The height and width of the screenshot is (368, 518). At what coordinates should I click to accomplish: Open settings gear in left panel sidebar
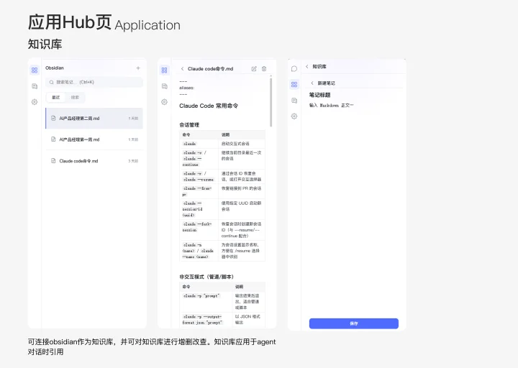click(35, 102)
